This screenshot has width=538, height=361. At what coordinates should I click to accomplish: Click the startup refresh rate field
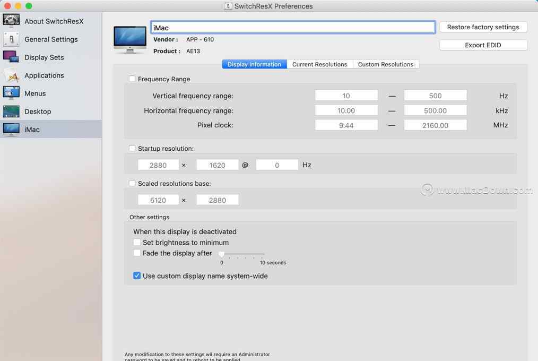coord(277,165)
